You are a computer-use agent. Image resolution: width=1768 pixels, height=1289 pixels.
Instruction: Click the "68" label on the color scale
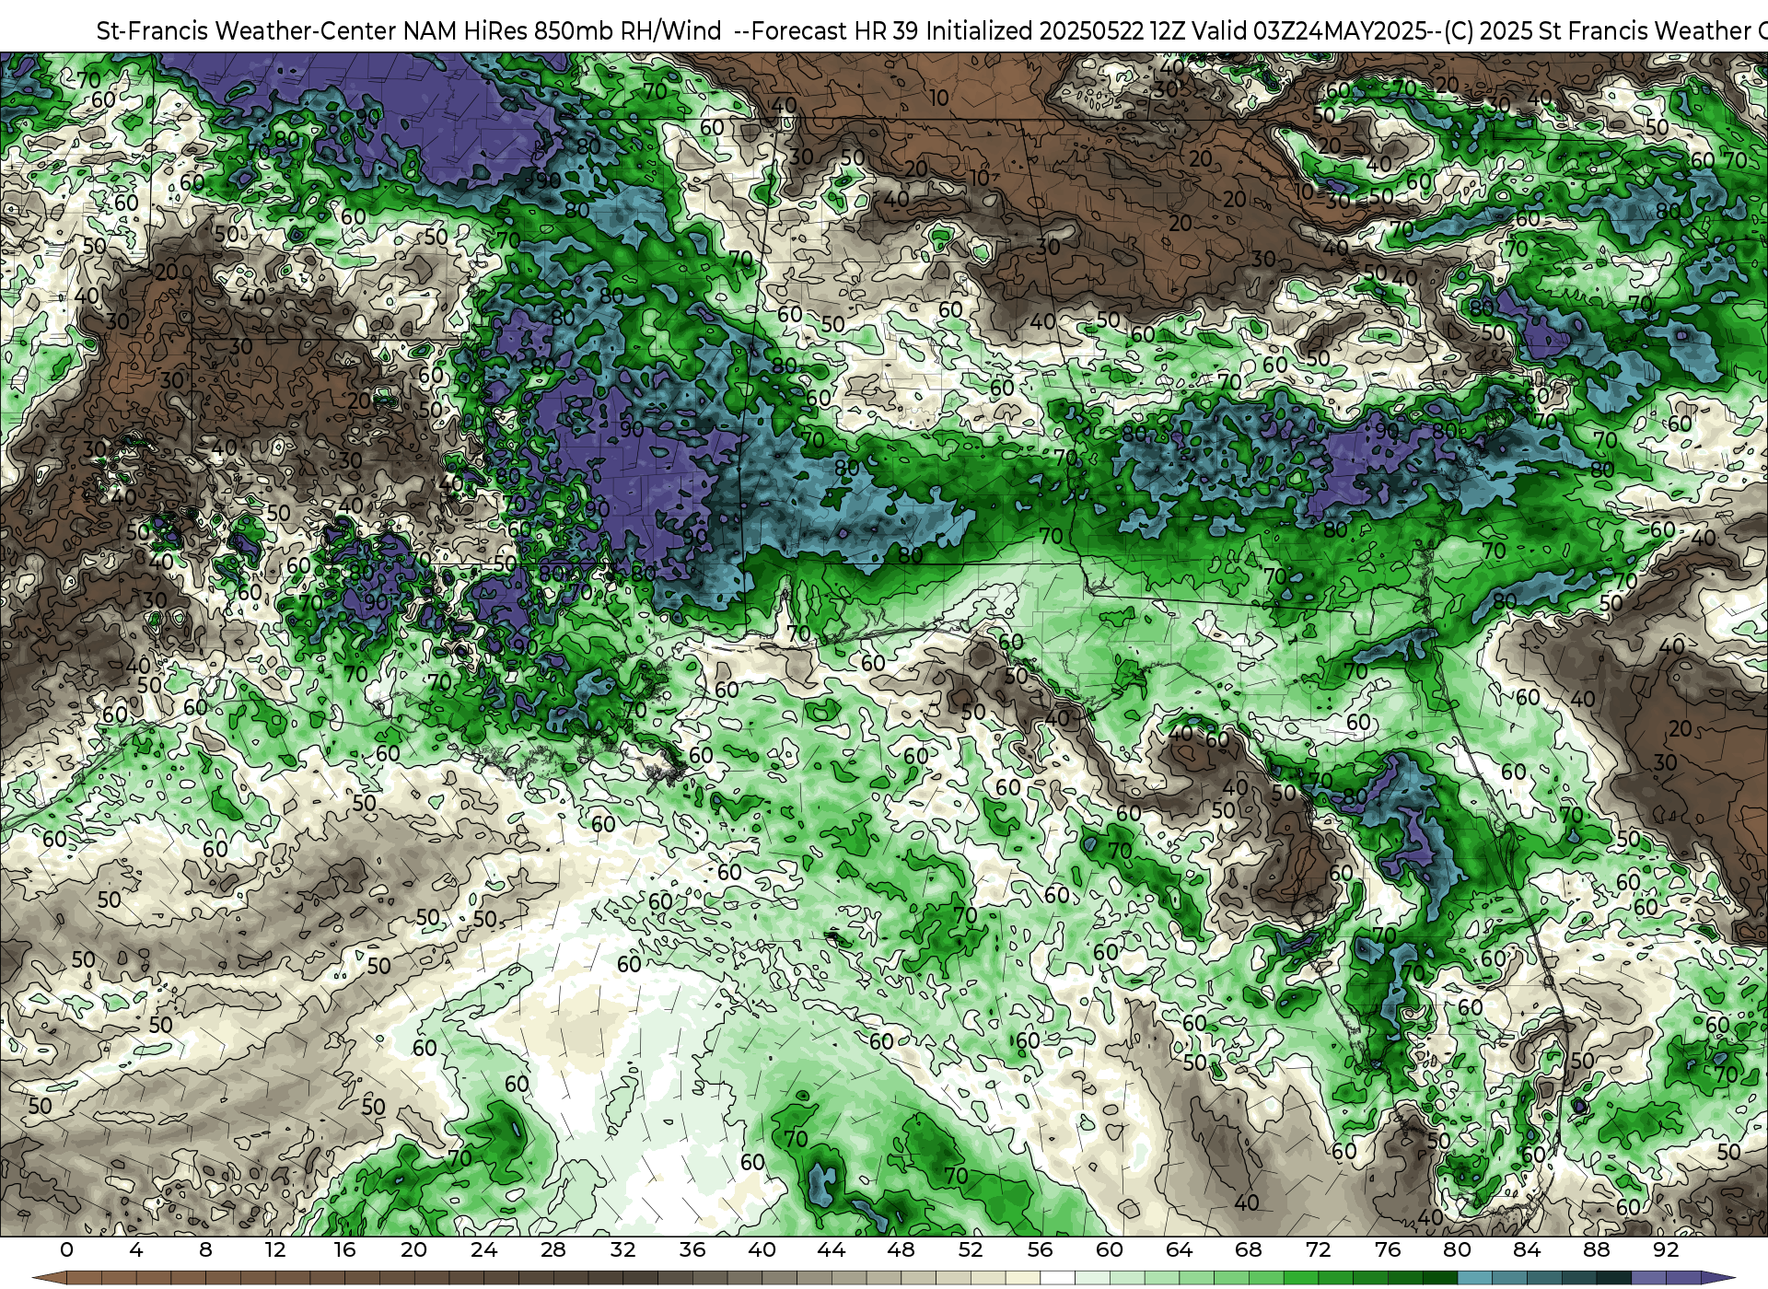point(1249,1249)
